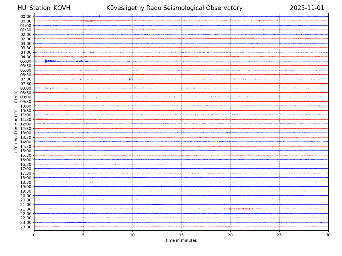Click the blue spike on the 00:00 trace
Image resolution: width=342 pixels, height=256 pixels.
coord(99,16)
